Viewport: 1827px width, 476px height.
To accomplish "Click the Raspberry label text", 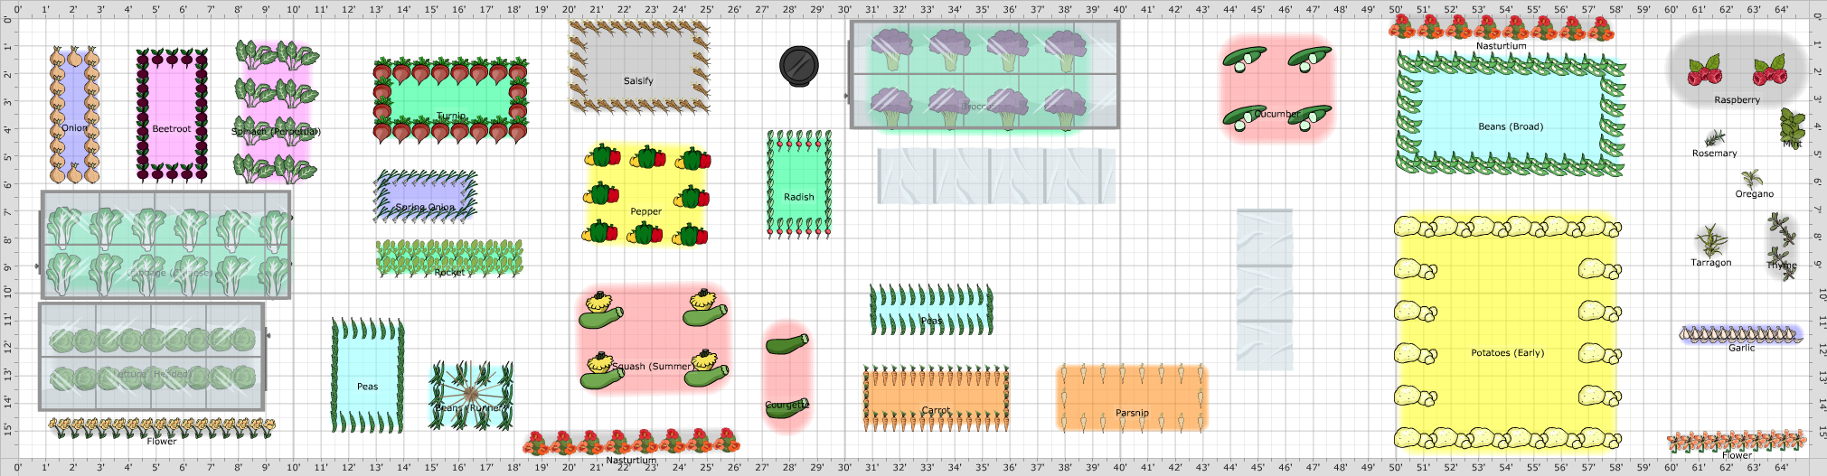I will [x=1738, y=100].
